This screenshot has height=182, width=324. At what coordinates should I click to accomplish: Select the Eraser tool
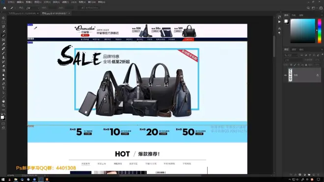click(x=3, y=66)
